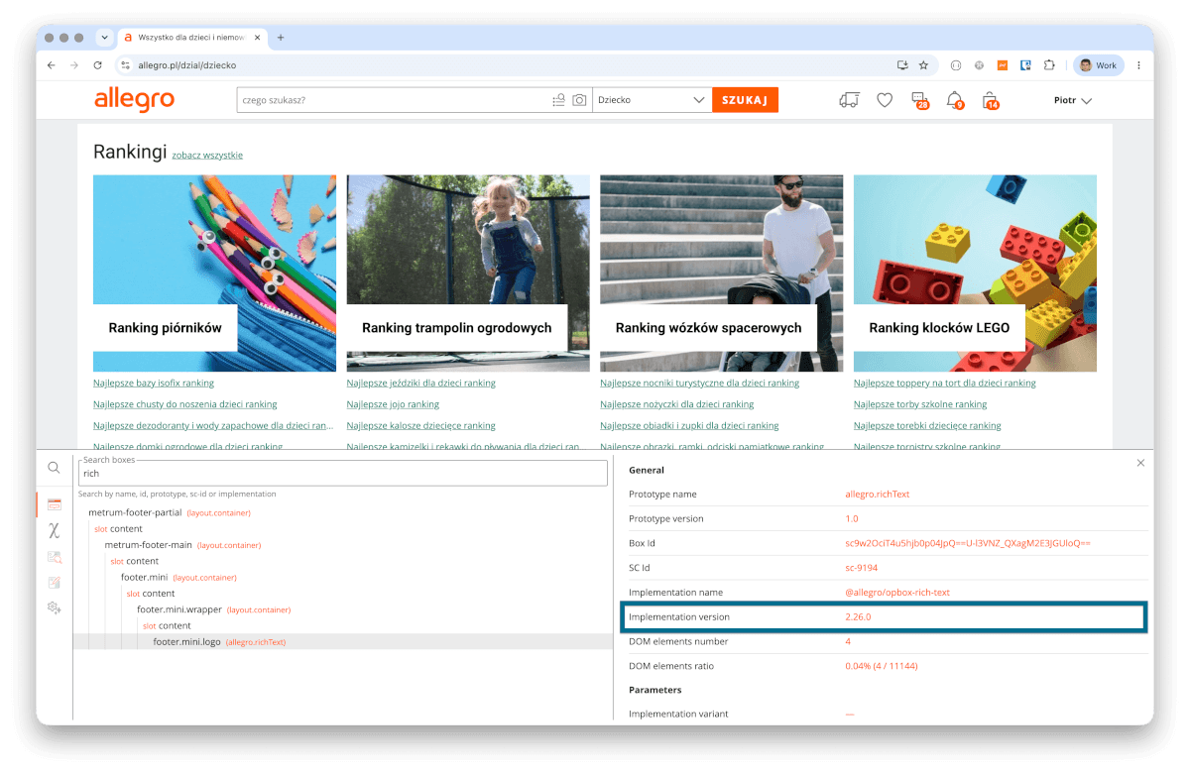Open 'Najlepsze jeździki dla dzieci ranking' link

coord(421,383)
